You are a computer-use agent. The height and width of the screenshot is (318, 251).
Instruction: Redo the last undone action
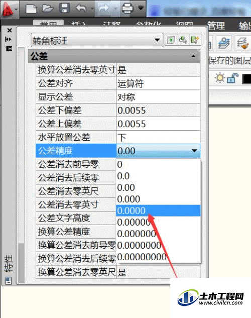(x=103, y=9)
